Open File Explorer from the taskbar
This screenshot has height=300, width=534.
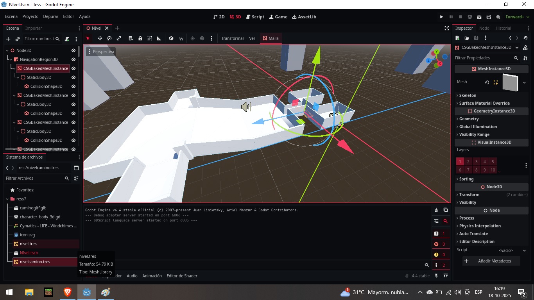(x=29, y=292)
